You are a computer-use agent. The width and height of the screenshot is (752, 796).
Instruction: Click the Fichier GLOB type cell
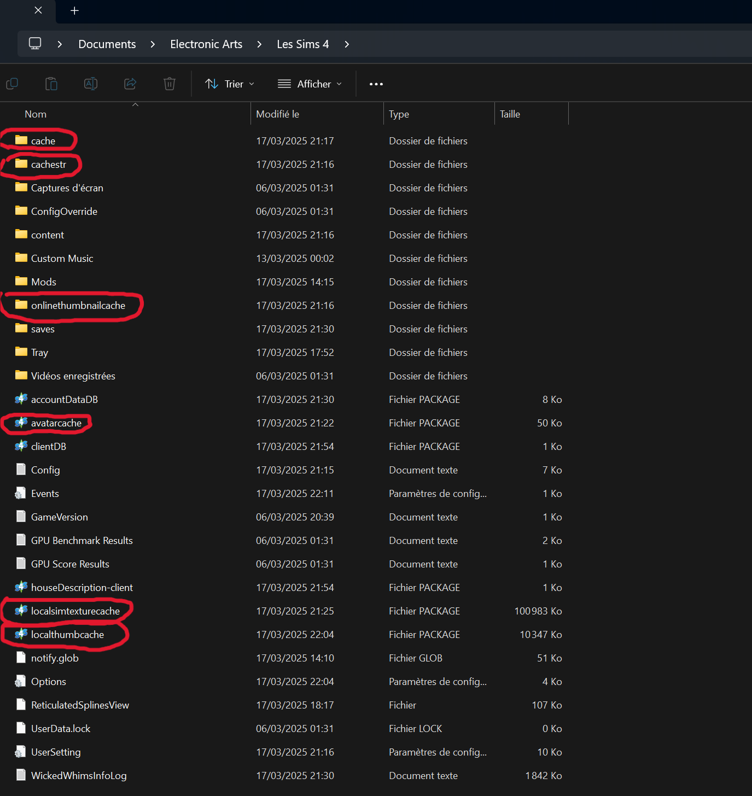point(416,658)
